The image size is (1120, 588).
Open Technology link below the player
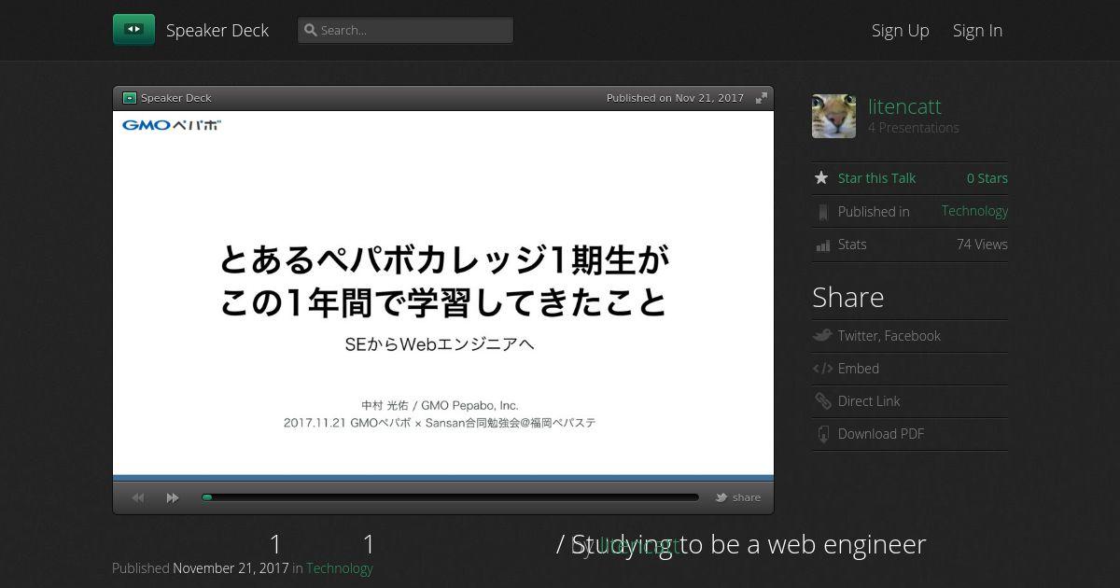[x=340, y=567]
